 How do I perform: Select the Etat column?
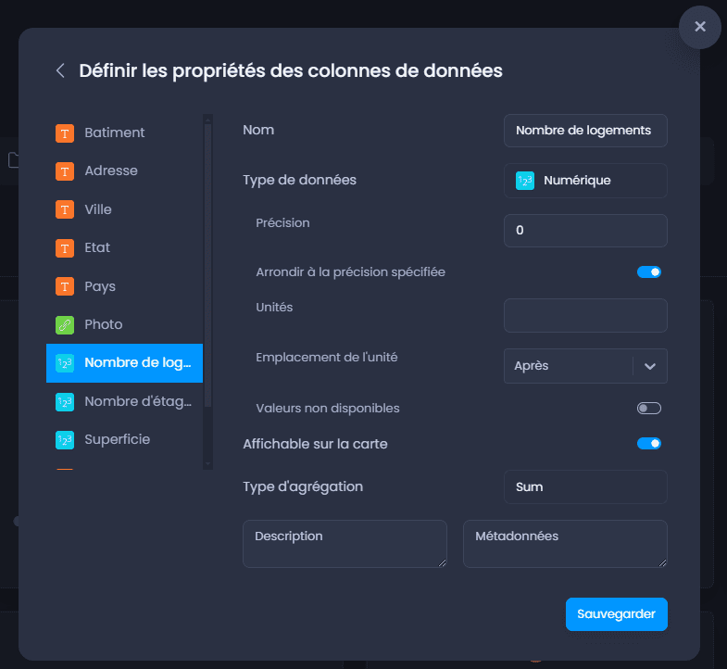[x=124, y=248]
